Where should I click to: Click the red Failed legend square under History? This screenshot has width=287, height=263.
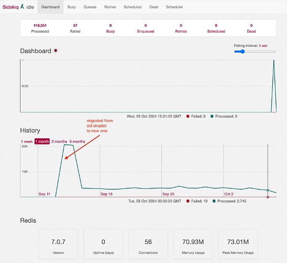click(x=188, y=201)
